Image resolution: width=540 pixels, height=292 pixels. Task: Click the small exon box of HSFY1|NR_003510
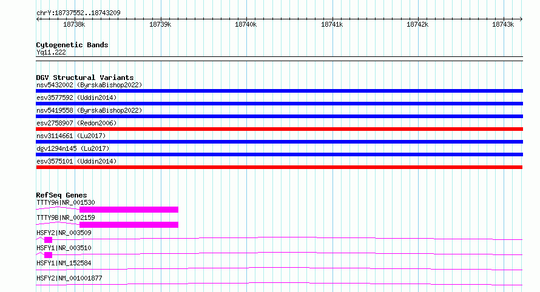(x=48, y=255)
